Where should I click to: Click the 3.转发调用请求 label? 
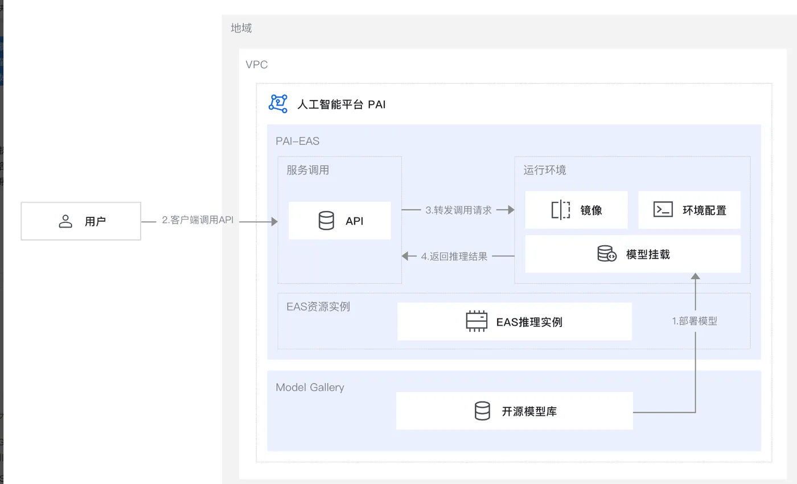[x=458, y=210]
